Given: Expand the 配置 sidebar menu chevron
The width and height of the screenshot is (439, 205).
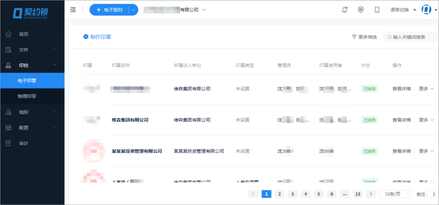Looking at the screenshot, I should coord(54,128).
